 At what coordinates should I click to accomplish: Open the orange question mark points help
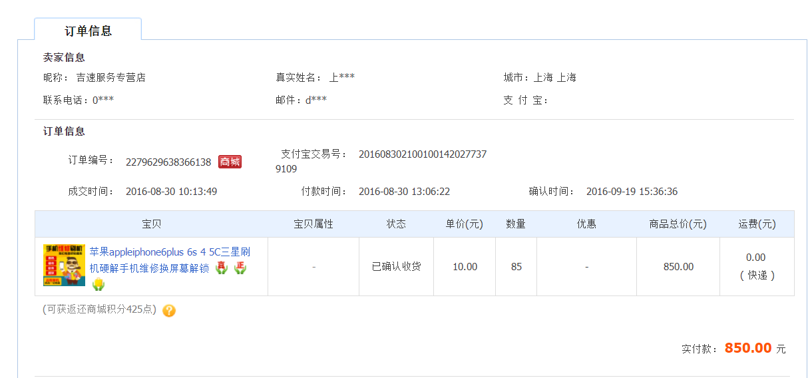[169, 310]
